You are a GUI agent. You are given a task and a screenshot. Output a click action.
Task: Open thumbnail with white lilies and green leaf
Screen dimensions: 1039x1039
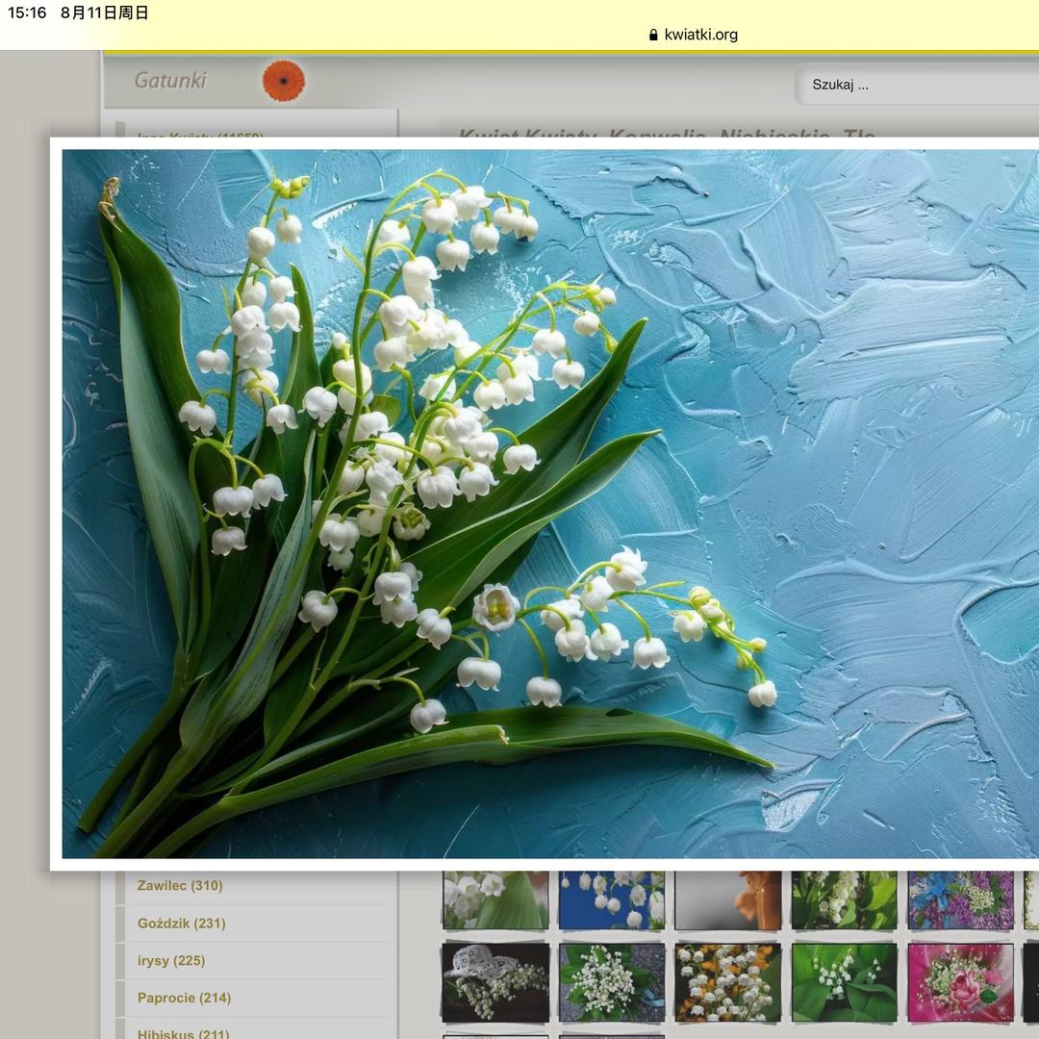495,900
